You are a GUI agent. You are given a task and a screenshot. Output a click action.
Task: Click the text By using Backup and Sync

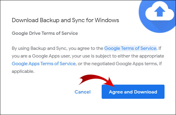point(39,48)
